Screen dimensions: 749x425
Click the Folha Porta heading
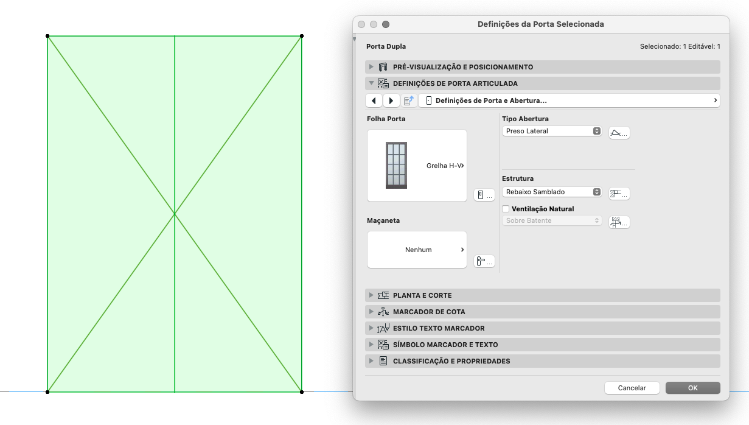[386, 119]
